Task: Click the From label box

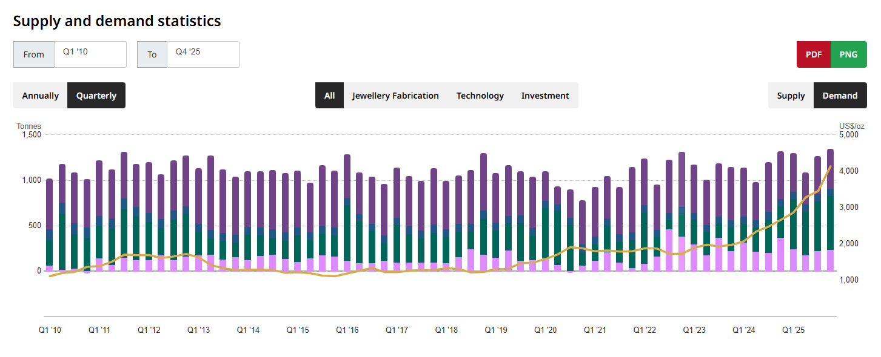Action: (34, 54)
